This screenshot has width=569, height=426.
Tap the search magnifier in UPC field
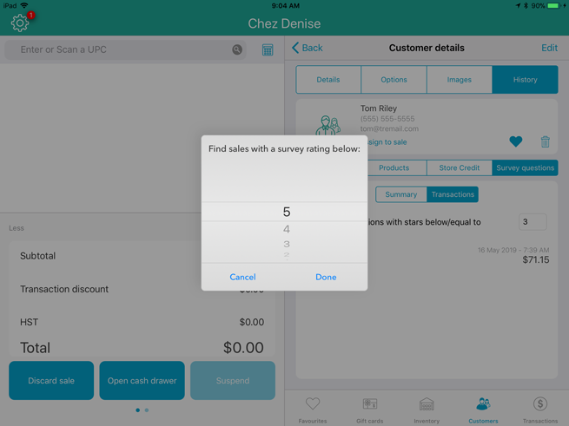(237, 50)
